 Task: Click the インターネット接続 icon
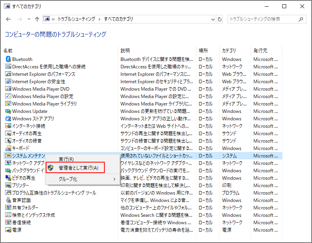(x=8, y=126)
